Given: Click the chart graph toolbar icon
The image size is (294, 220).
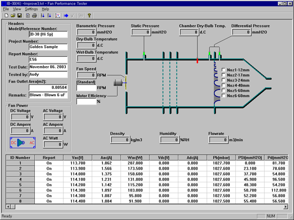Looking at the screenshot, I should pyautogui.click(x=57, y=16).
